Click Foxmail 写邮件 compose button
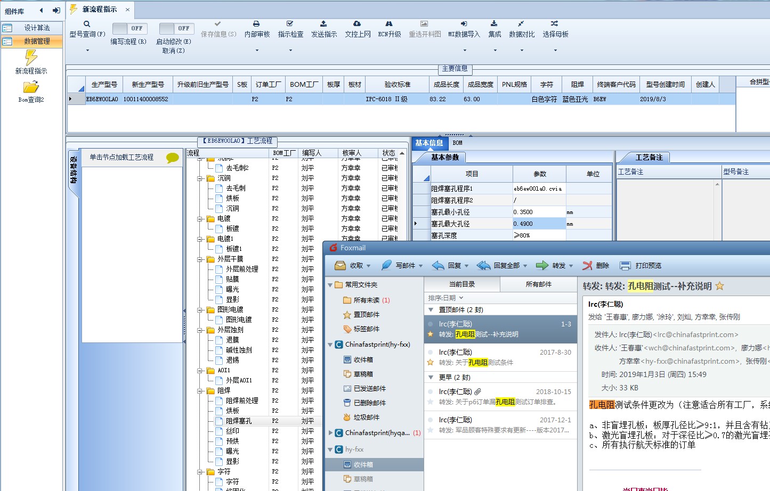 pos(399,265)
